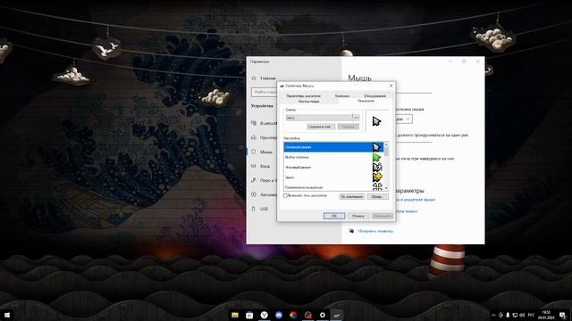572x321 pixels.
Task: Open the pointer size settings link in Settings
Action: point(416,200)
